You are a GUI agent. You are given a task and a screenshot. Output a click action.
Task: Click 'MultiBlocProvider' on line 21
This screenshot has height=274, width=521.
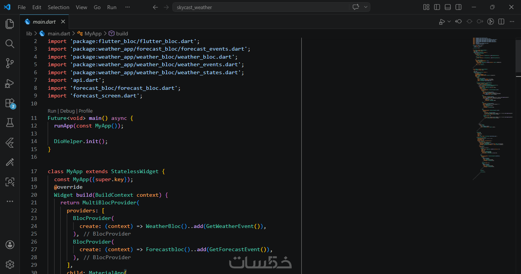109,202
